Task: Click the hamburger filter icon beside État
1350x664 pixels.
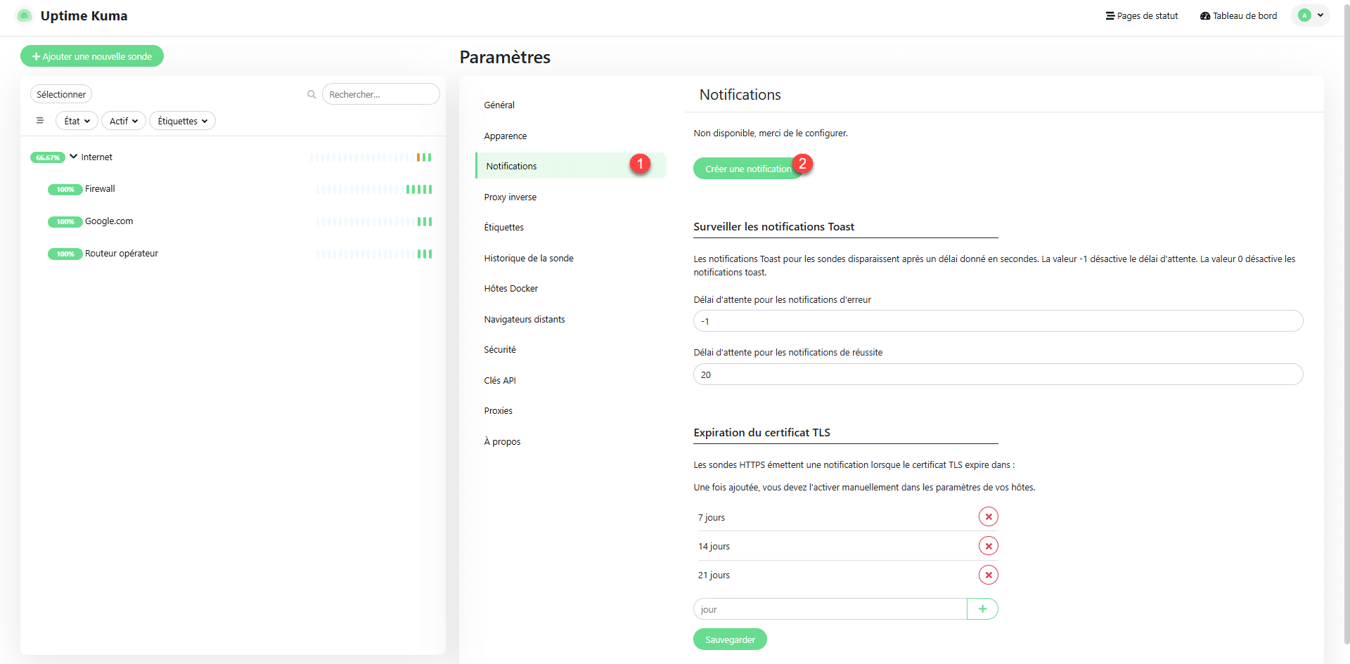Action: [40, 121]
